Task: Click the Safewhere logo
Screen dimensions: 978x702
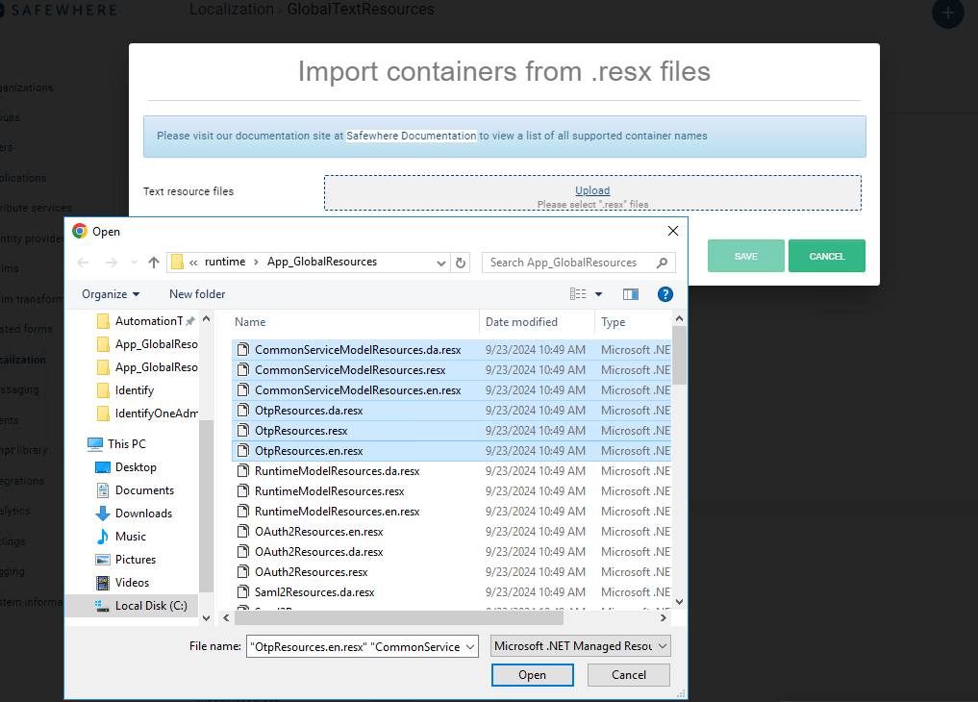Action: [60, 10]
